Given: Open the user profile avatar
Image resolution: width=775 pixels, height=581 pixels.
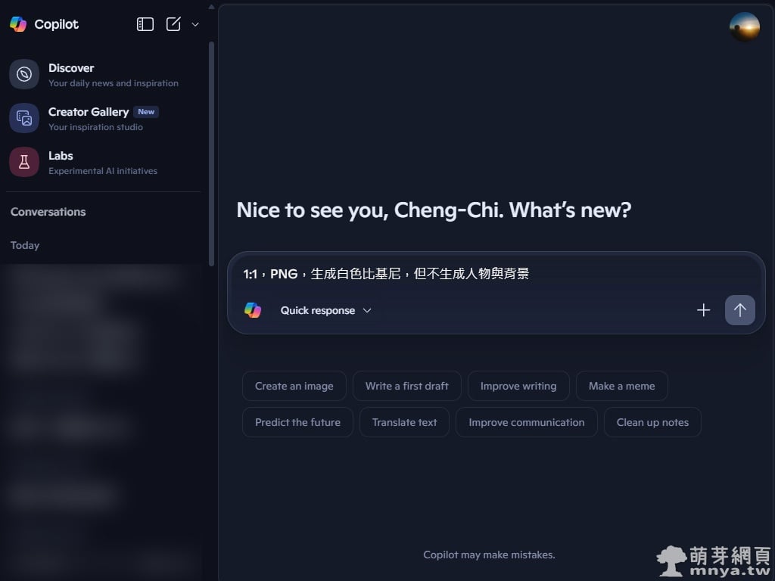Looking at the screenshot, I should (745, 26).
